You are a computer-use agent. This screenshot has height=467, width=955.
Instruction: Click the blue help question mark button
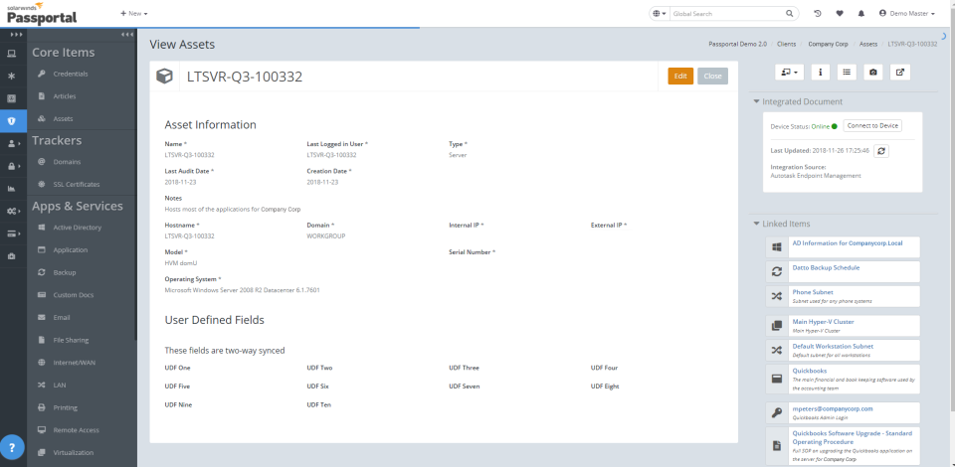coord(12,447)
